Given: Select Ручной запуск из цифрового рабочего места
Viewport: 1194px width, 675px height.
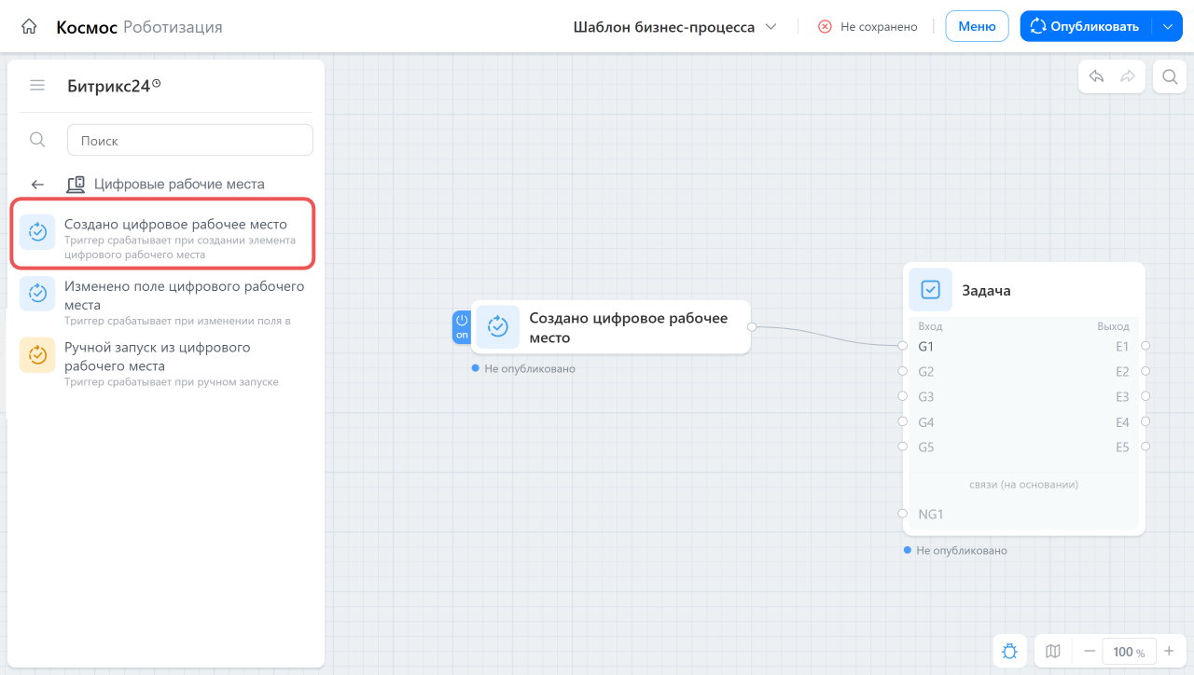Looking at the screenshot, I should click(x=165, y=363).
